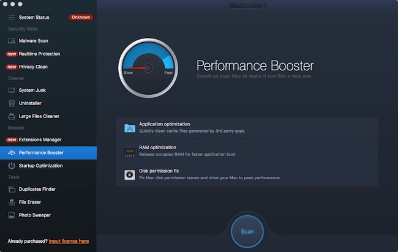Click the Disk permission fix drive icon
This screenshot has width=398, height=252.
tap(129, 175)
